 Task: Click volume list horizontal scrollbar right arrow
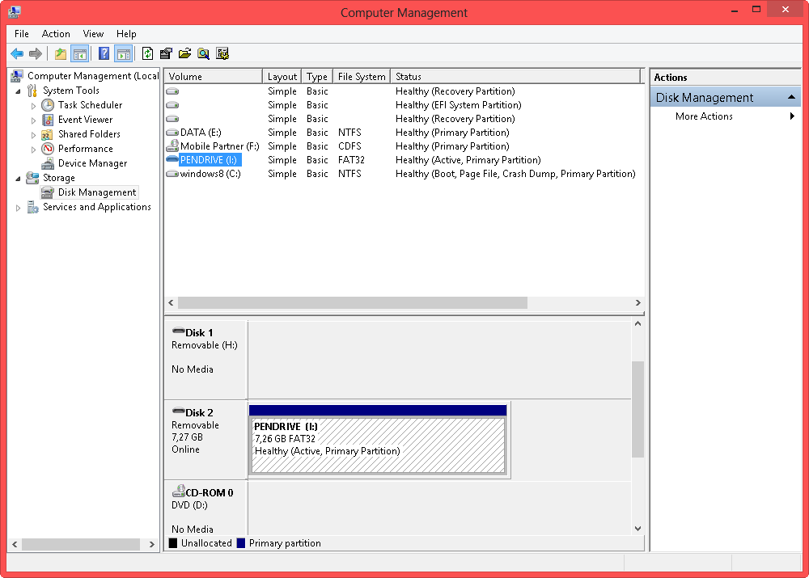638,303
